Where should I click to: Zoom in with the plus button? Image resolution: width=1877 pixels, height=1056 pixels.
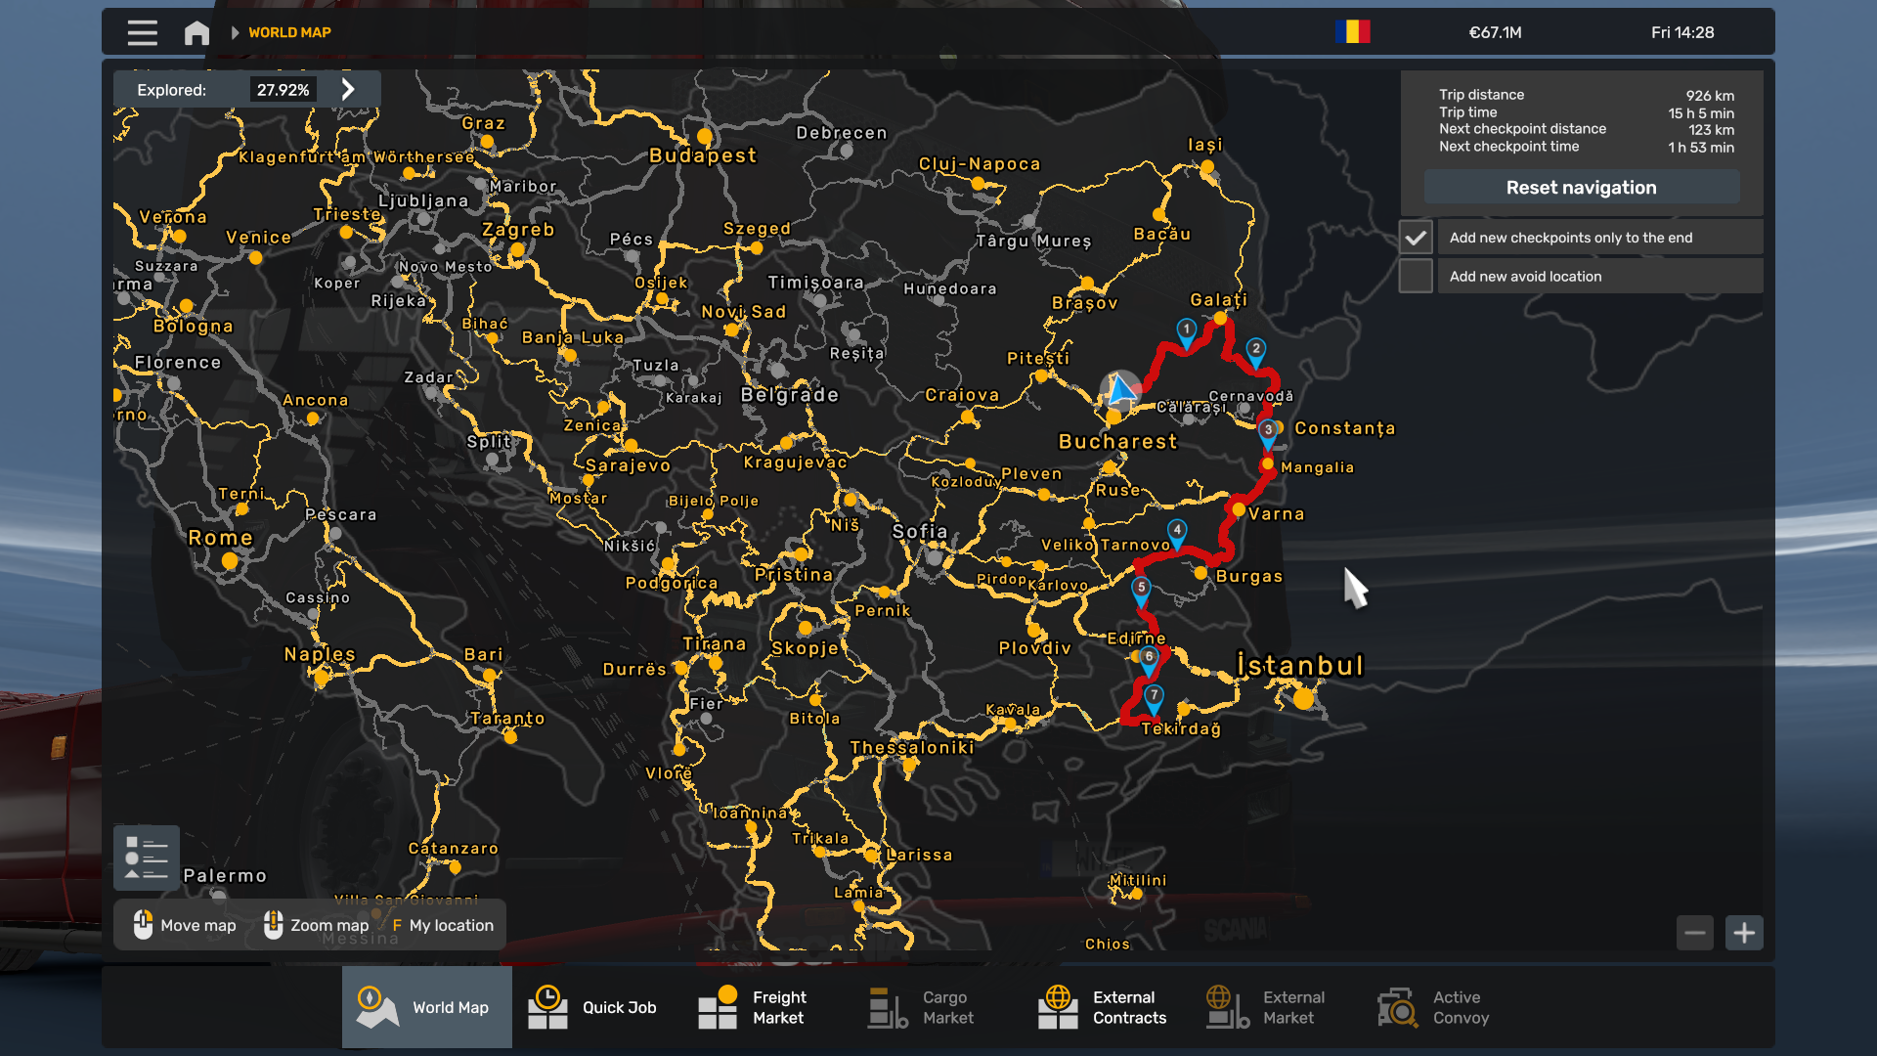(x=1744, y=933)
